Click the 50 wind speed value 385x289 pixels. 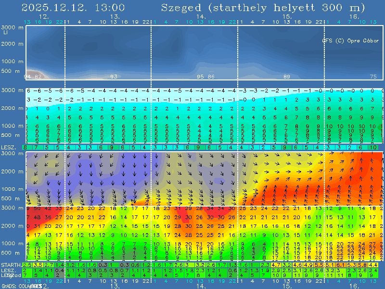[38, 208]
